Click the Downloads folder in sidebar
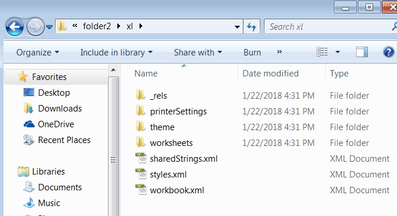The image size is (397, 216). [x=60, y=109]
